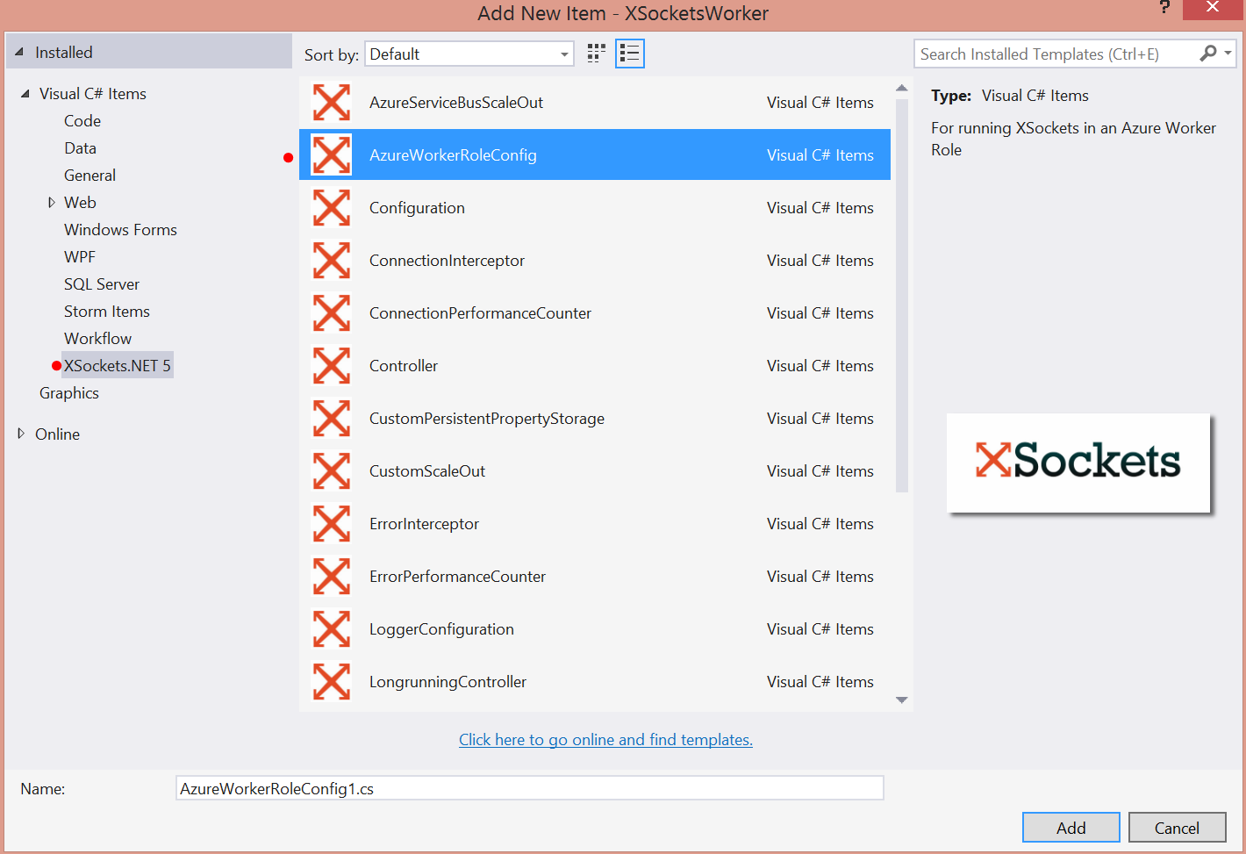Select the Configuration template name
This screenshot has width=1246, height=854.
pyautogui.click(x=417, y=208)
